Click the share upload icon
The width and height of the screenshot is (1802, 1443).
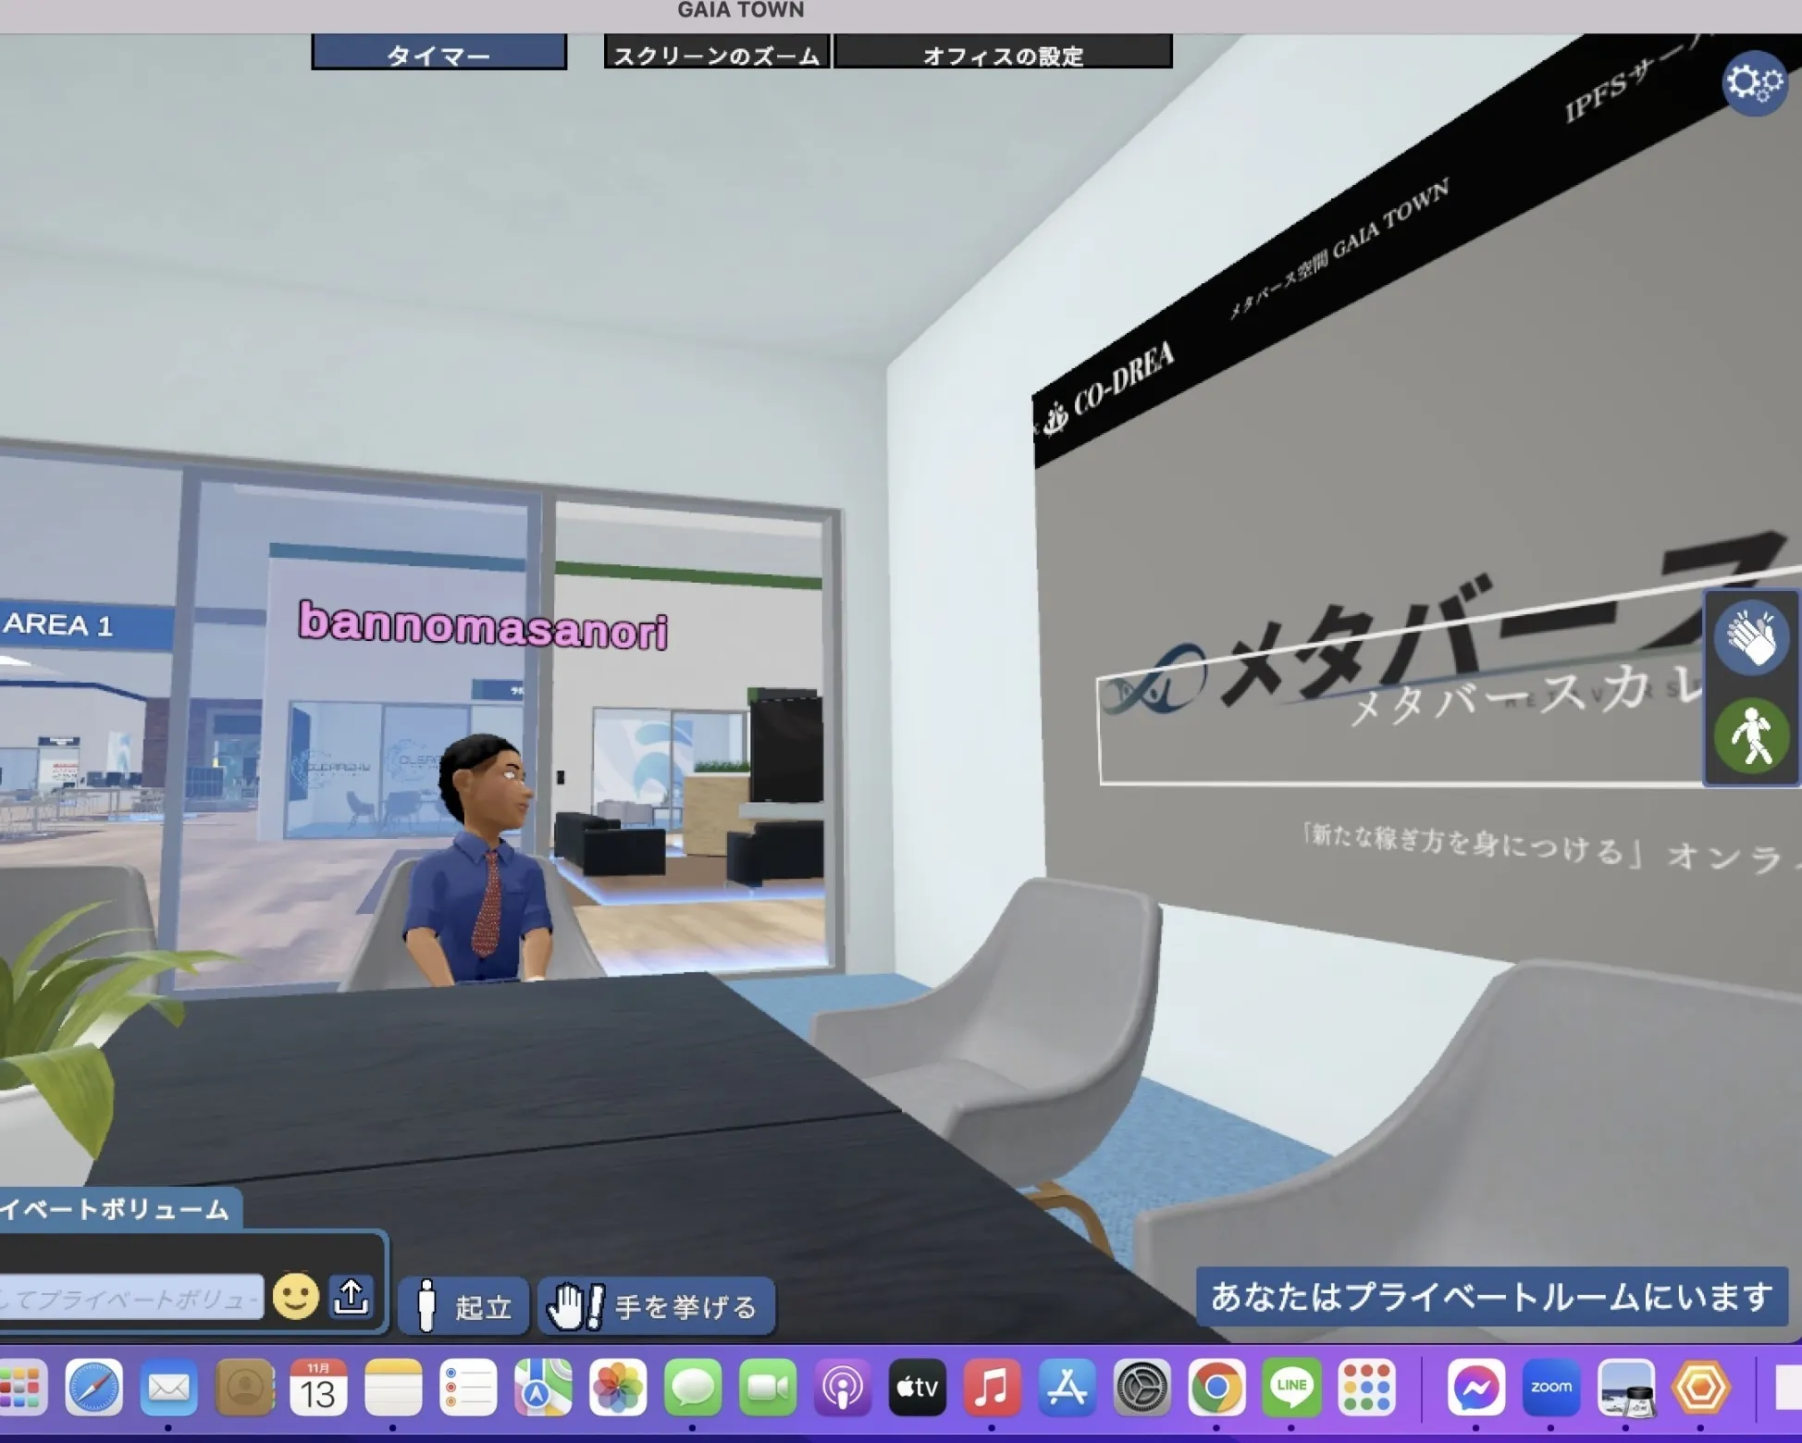[x=351, y=1297]
